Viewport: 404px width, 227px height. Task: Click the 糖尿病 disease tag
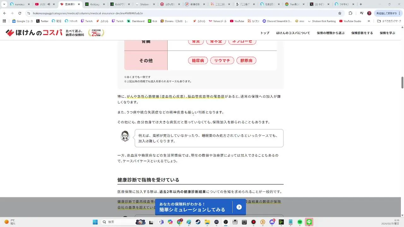pyautogui.click(x=198, y=61)
